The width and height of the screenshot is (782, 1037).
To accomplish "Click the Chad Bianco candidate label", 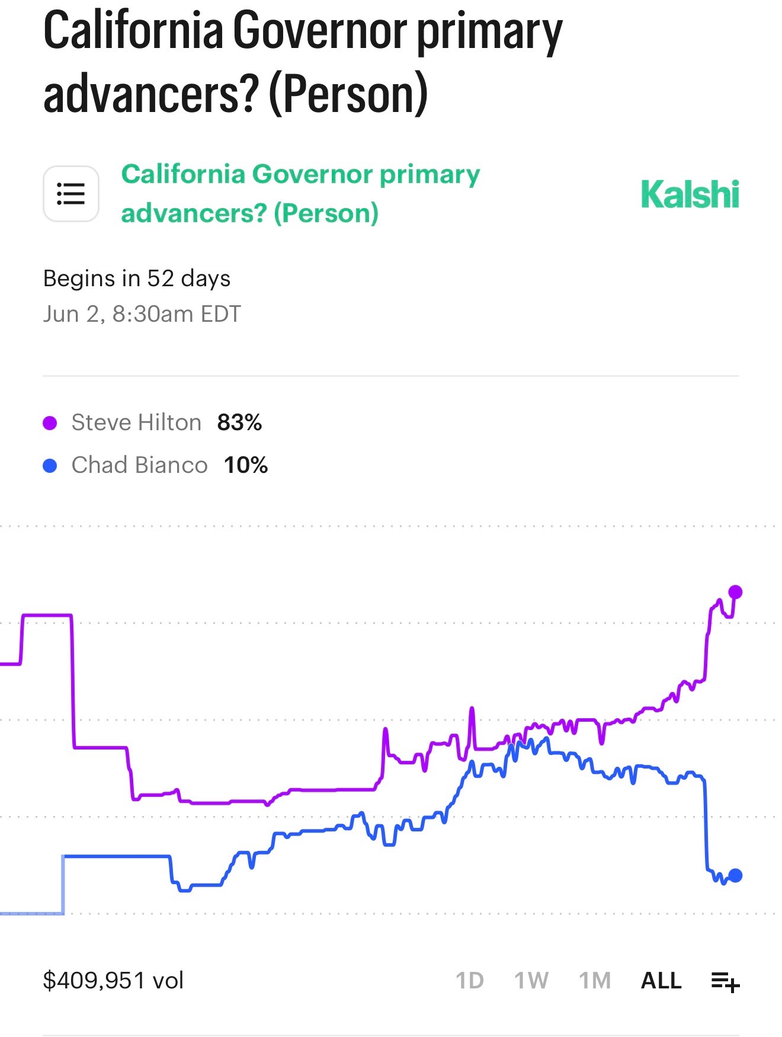I will [x=139, y=465].
